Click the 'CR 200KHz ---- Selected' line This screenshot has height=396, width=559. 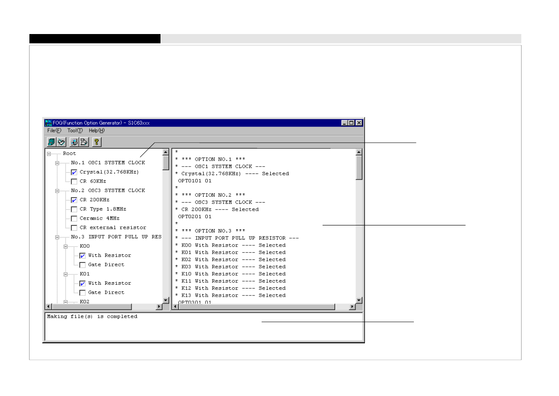[217, 210]
